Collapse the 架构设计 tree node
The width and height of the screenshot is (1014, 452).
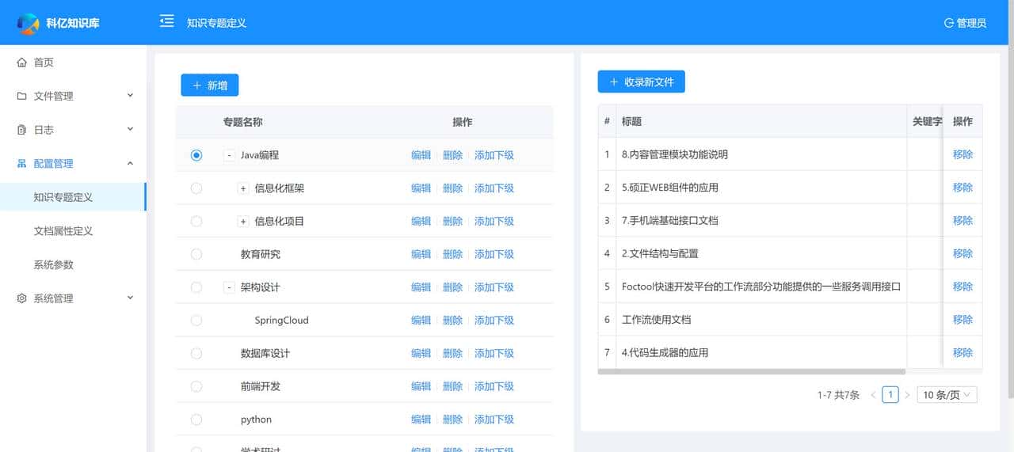coord(229,287)
